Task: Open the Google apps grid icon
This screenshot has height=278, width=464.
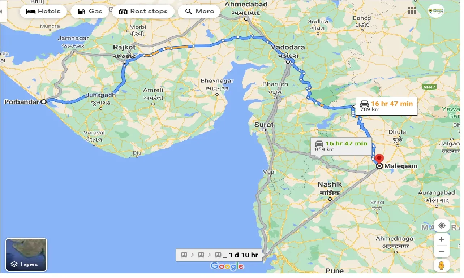Action: tap(412, 11)
